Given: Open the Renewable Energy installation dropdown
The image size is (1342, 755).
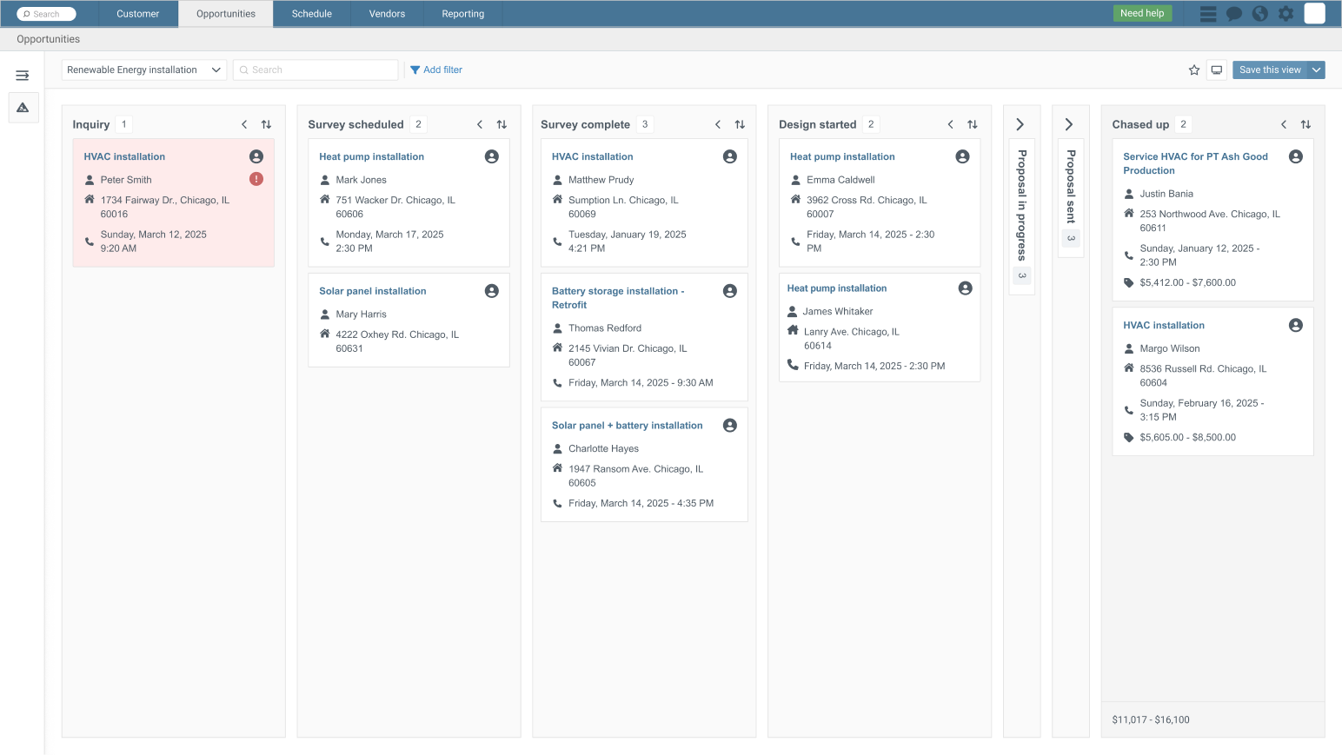Looking at the screenshot, I should pyautogui.click(x=143, y=70).
